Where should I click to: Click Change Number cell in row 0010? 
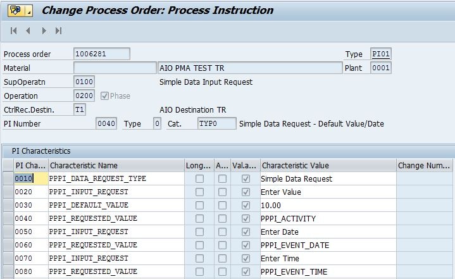[424, 178]
